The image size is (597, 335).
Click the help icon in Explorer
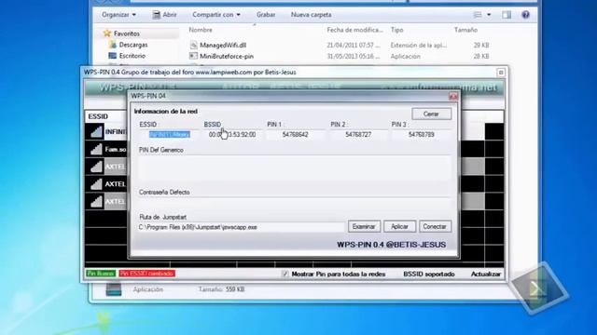pyautogui.click(x=525, y=15)
